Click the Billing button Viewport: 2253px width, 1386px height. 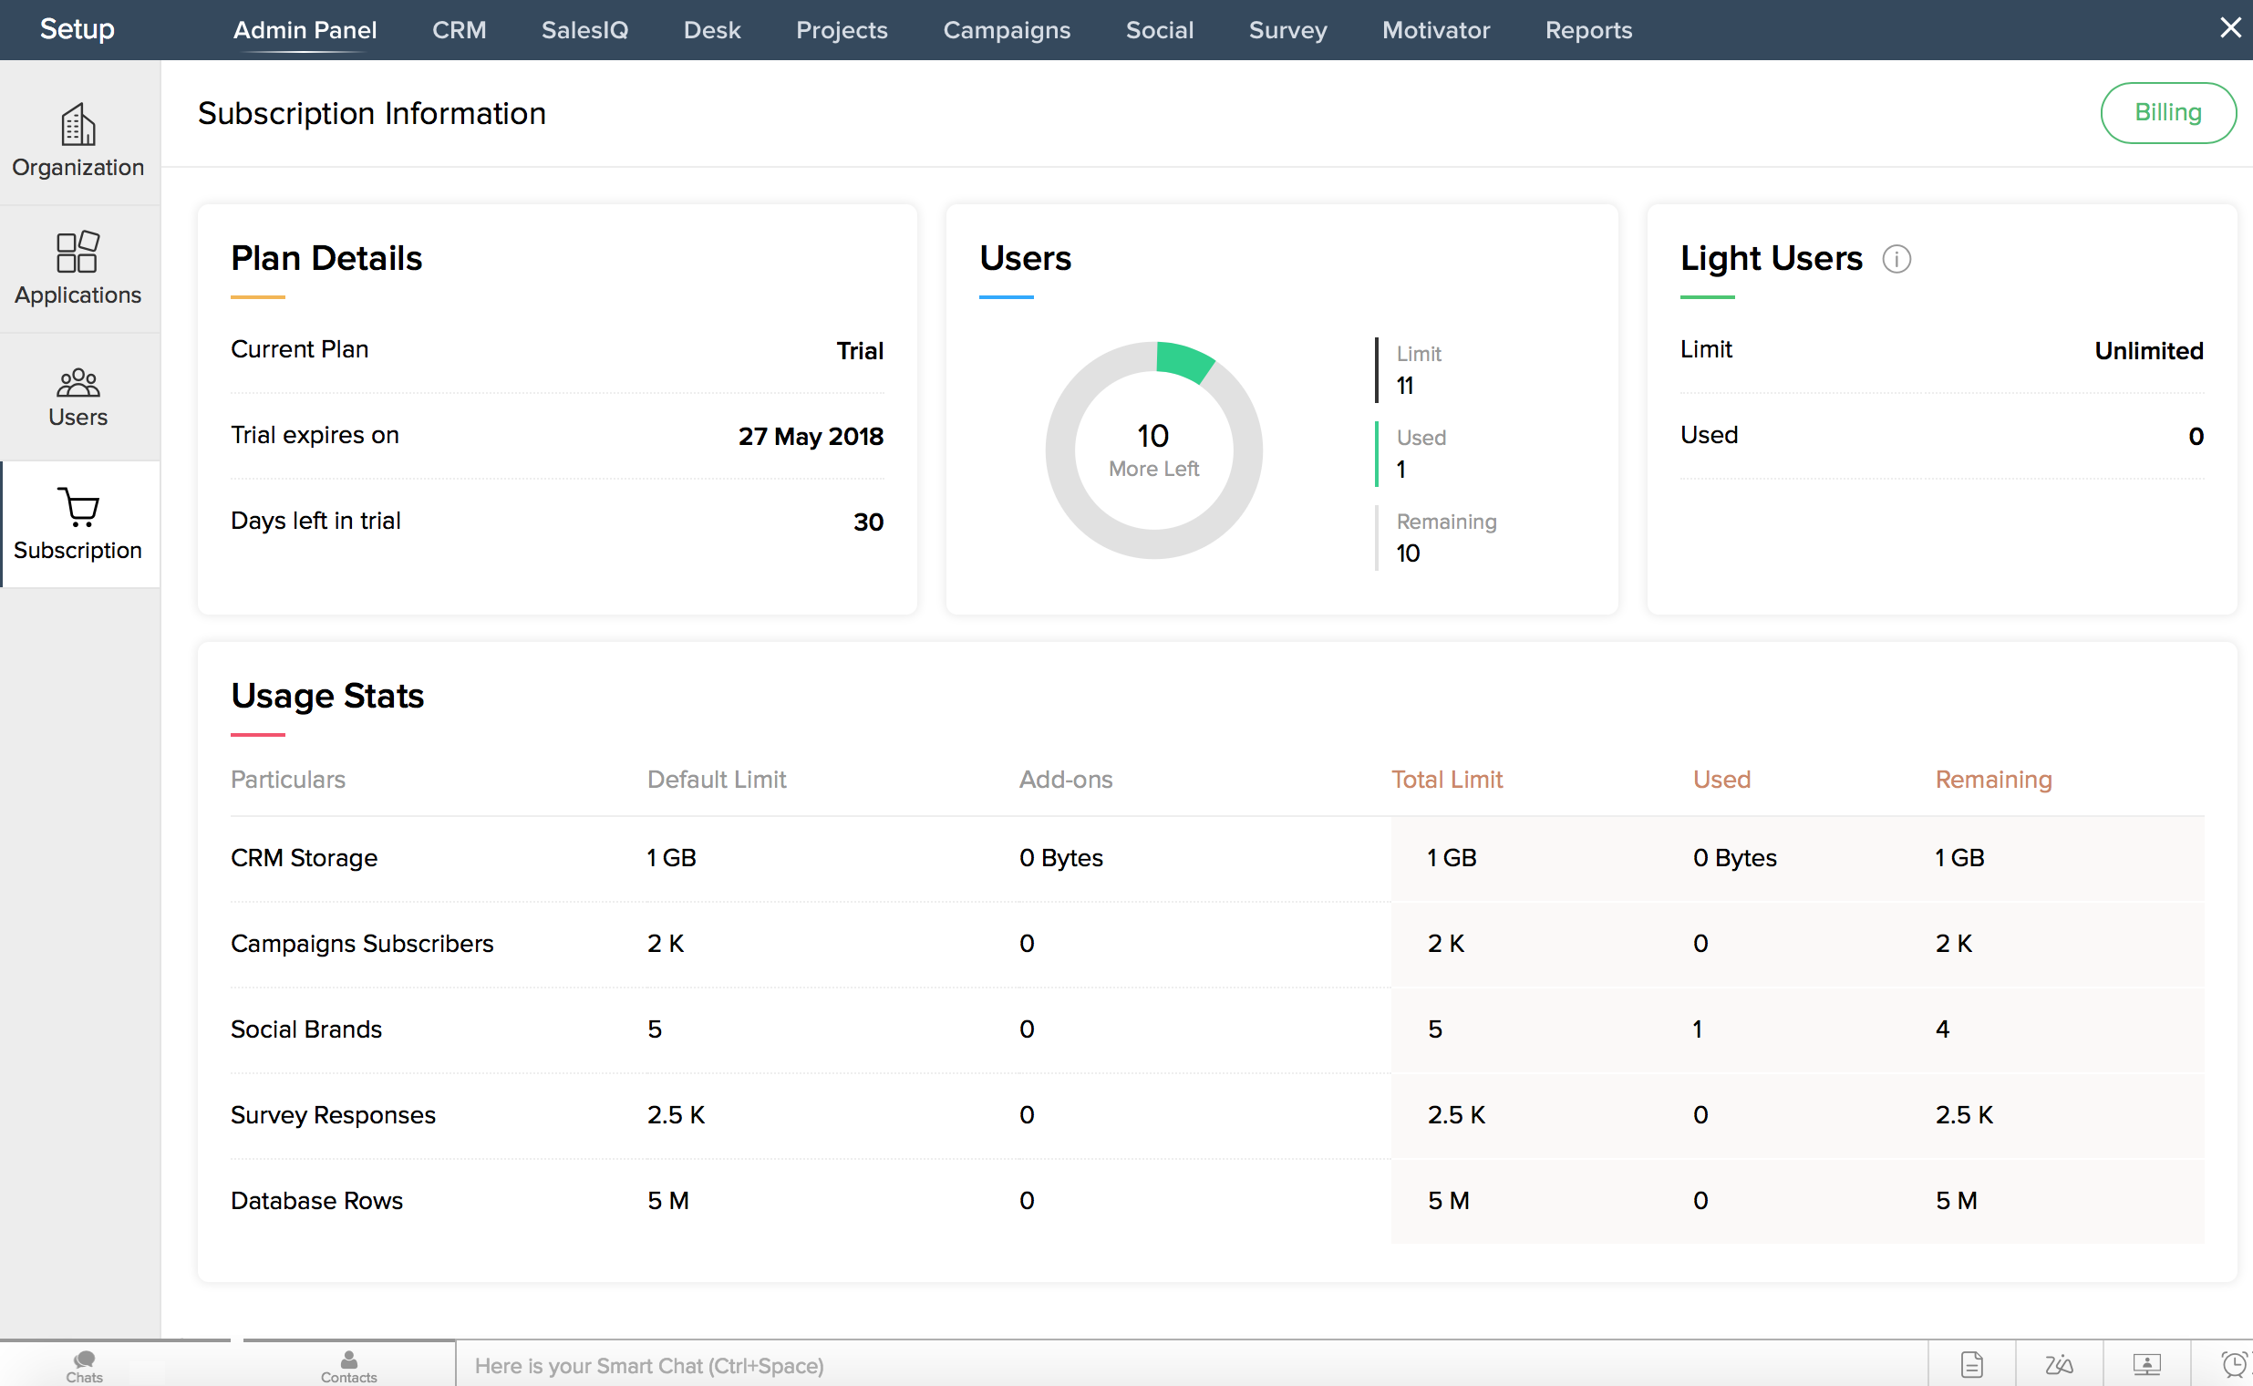(x=2167, y=113)
